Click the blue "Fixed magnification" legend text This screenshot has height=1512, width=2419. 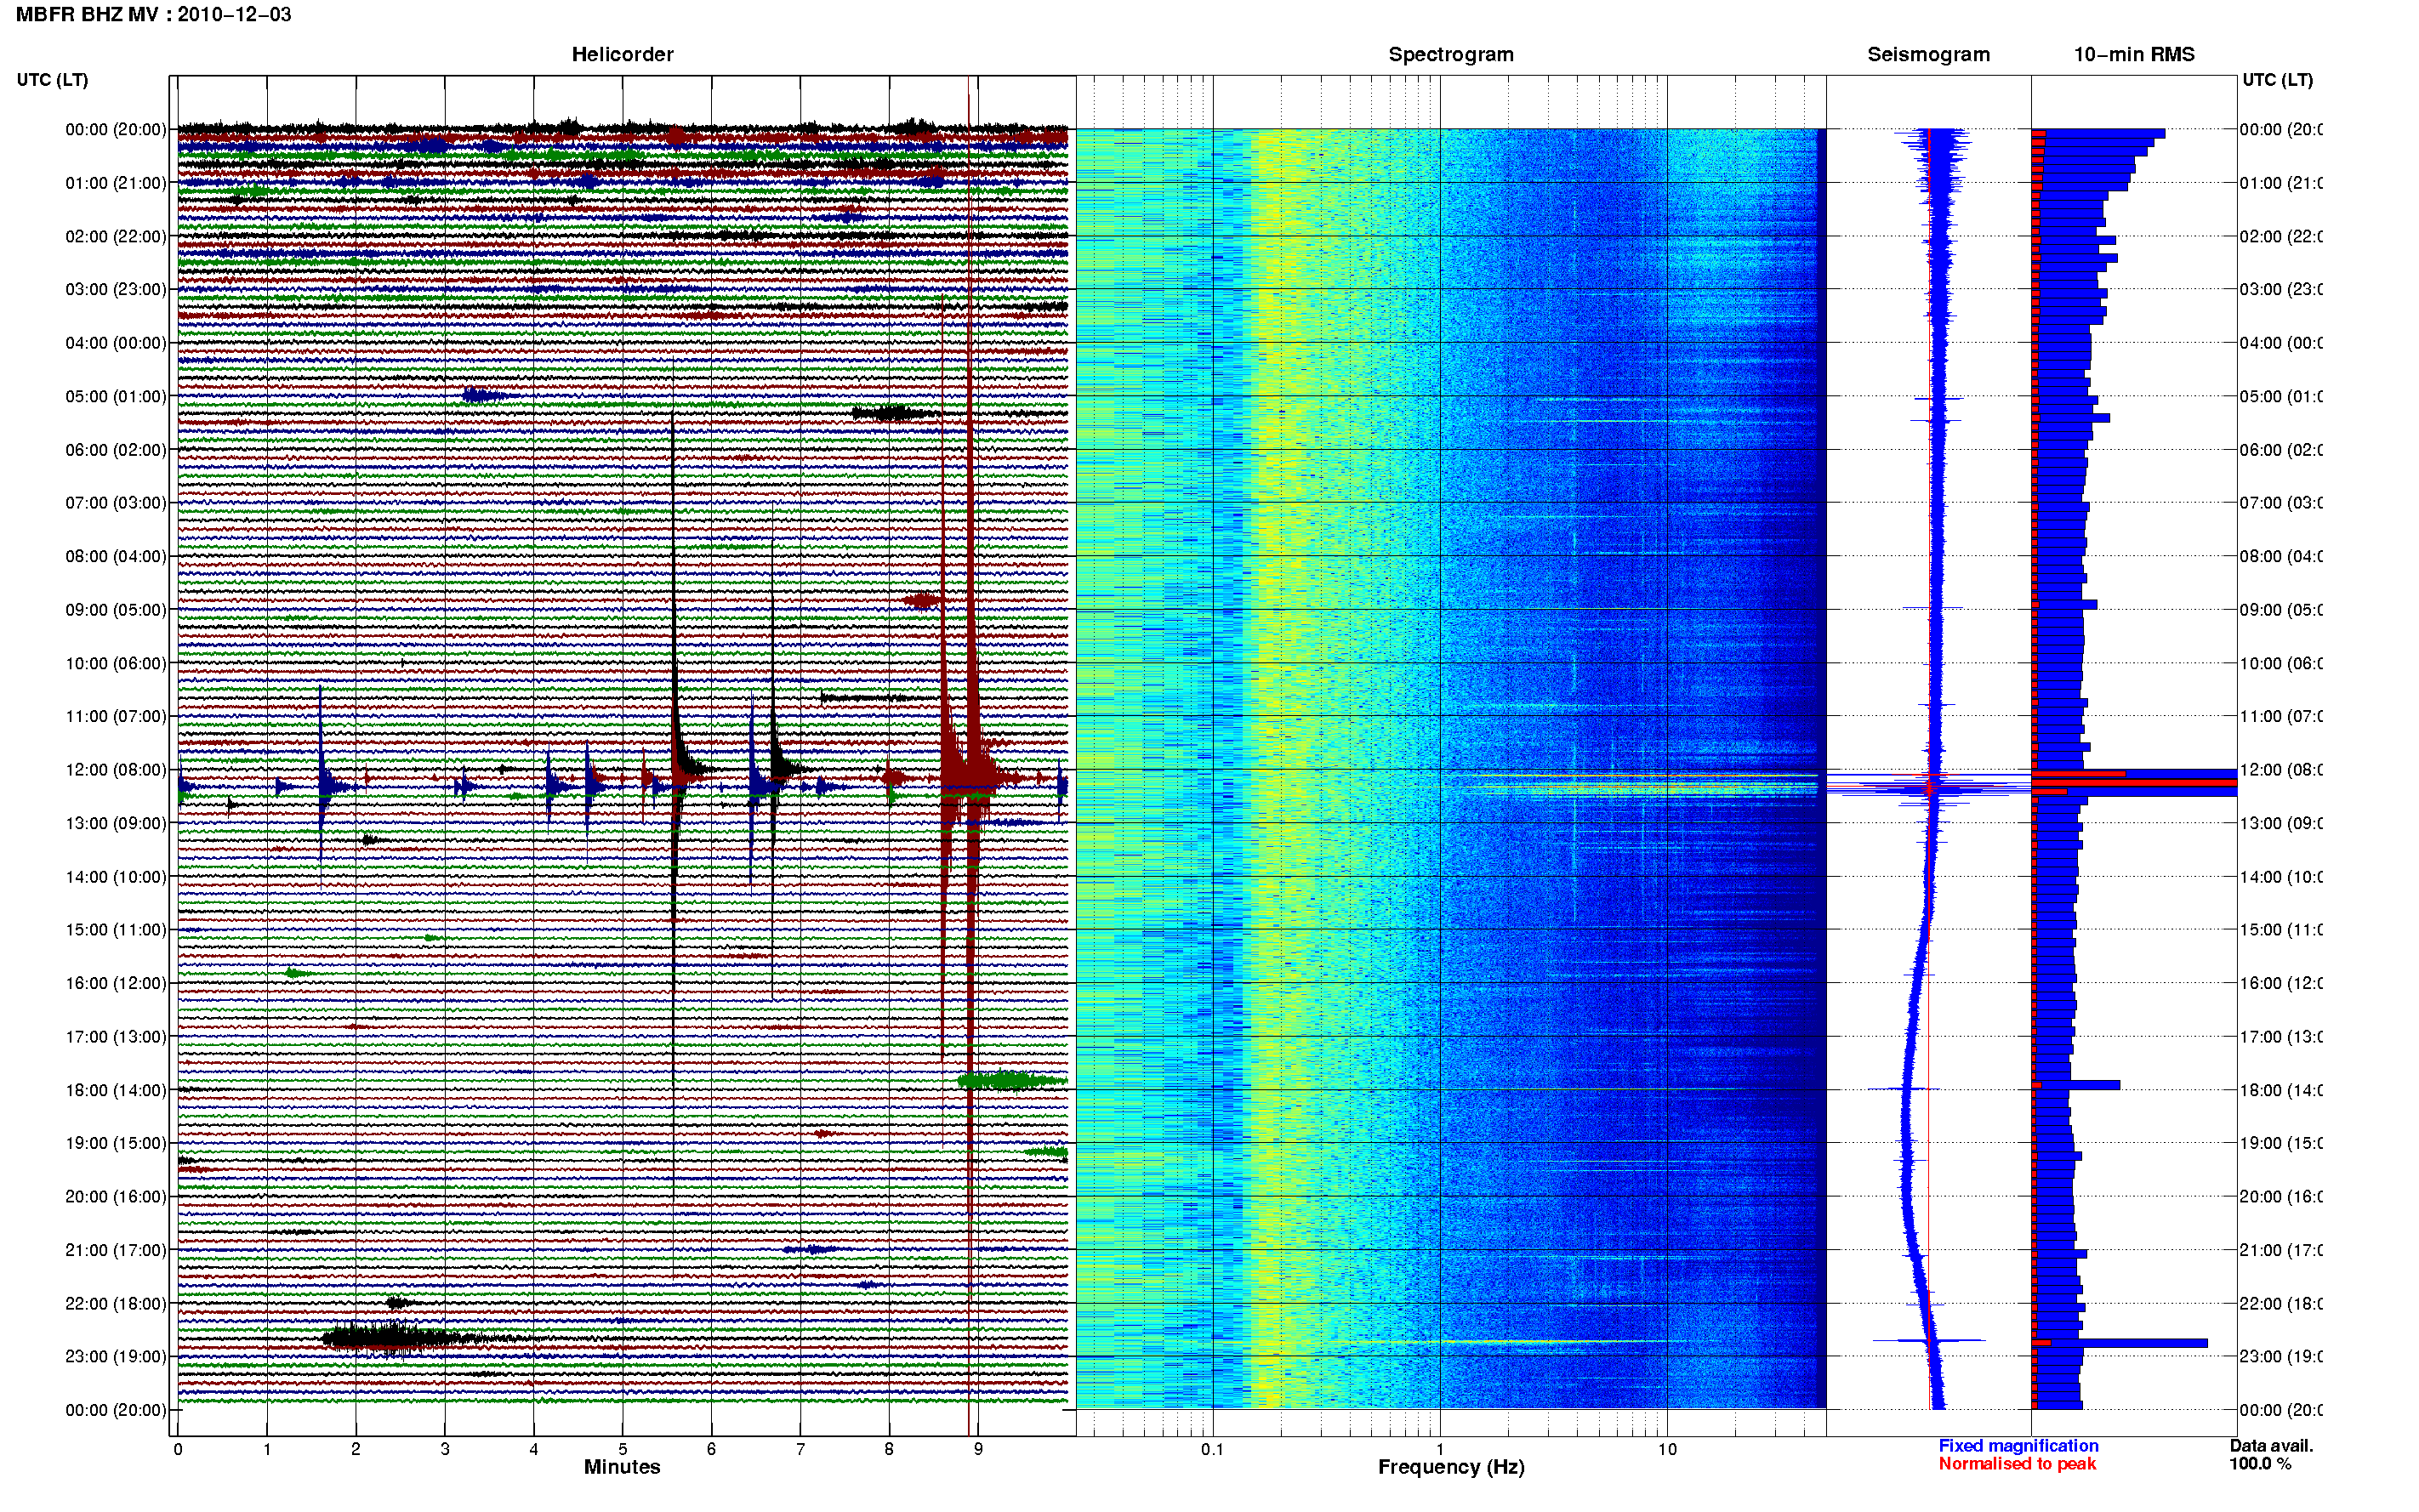point(2018,1446)
